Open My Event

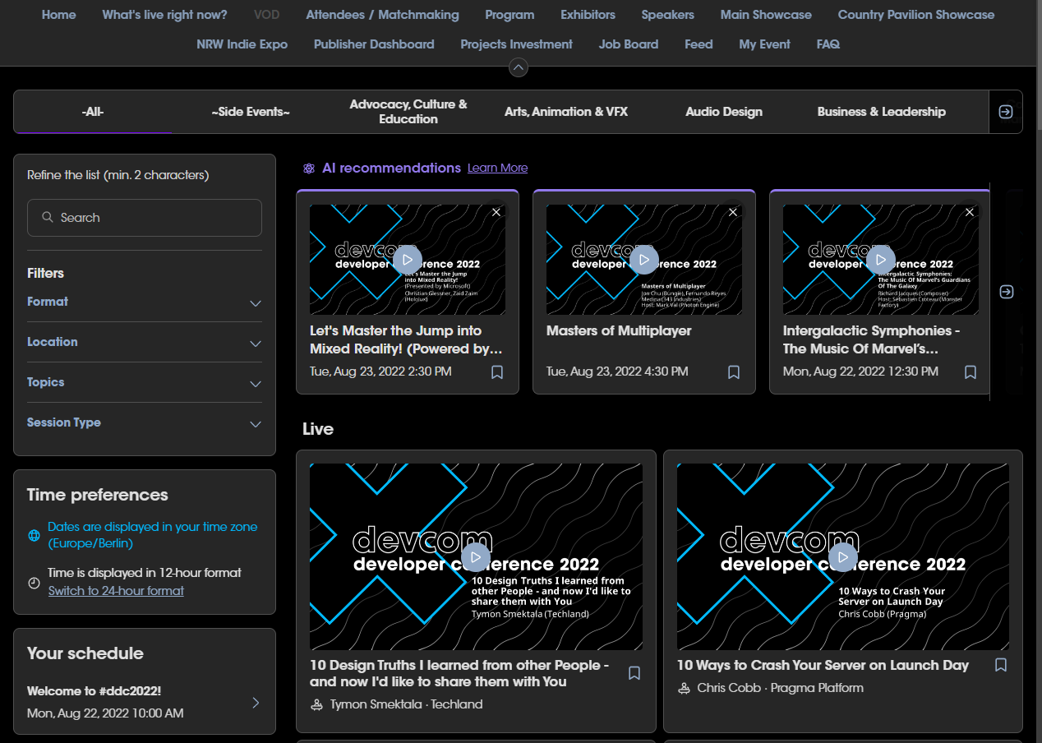pyautogui.click(x=765, y=44)
